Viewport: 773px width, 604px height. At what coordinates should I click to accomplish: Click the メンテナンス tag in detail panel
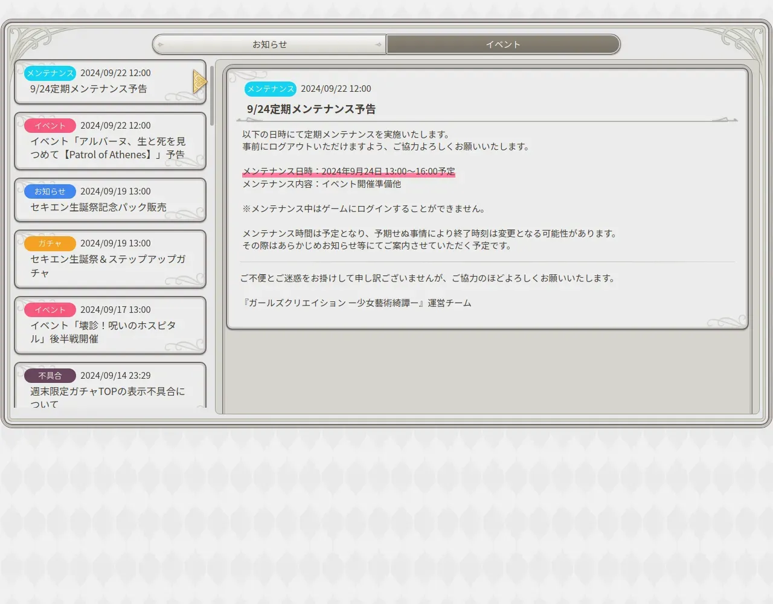(x=271, y=89)
